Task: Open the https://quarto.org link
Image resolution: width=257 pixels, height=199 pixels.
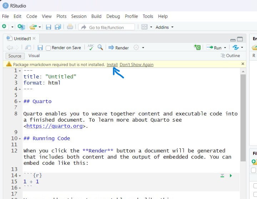Action: pyautogui.click(x=54, y=126)
